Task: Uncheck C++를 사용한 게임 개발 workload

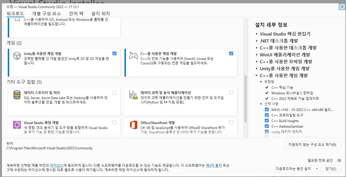Action: pyautogui.click(x=231, y=53)
